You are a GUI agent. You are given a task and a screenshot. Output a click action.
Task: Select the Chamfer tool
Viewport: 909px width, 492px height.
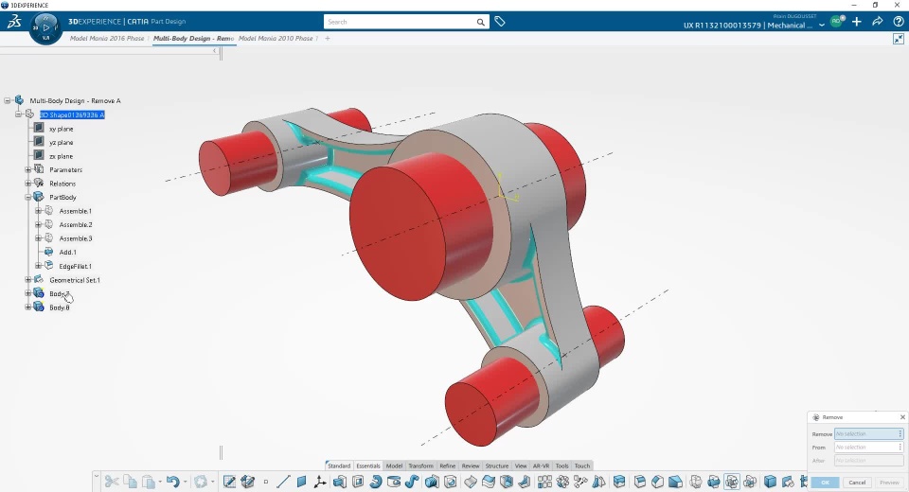coord(657,482)
